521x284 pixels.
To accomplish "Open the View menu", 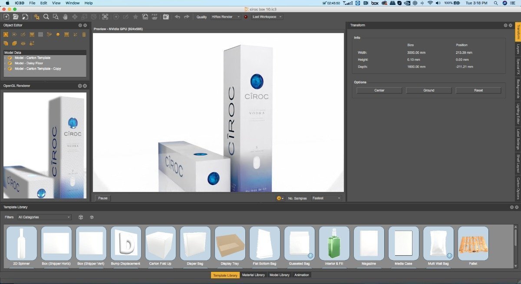I will [56, 3].
